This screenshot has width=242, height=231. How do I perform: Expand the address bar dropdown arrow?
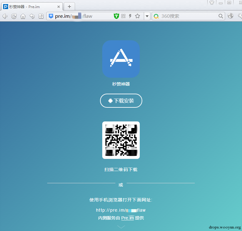coord(147,16)
